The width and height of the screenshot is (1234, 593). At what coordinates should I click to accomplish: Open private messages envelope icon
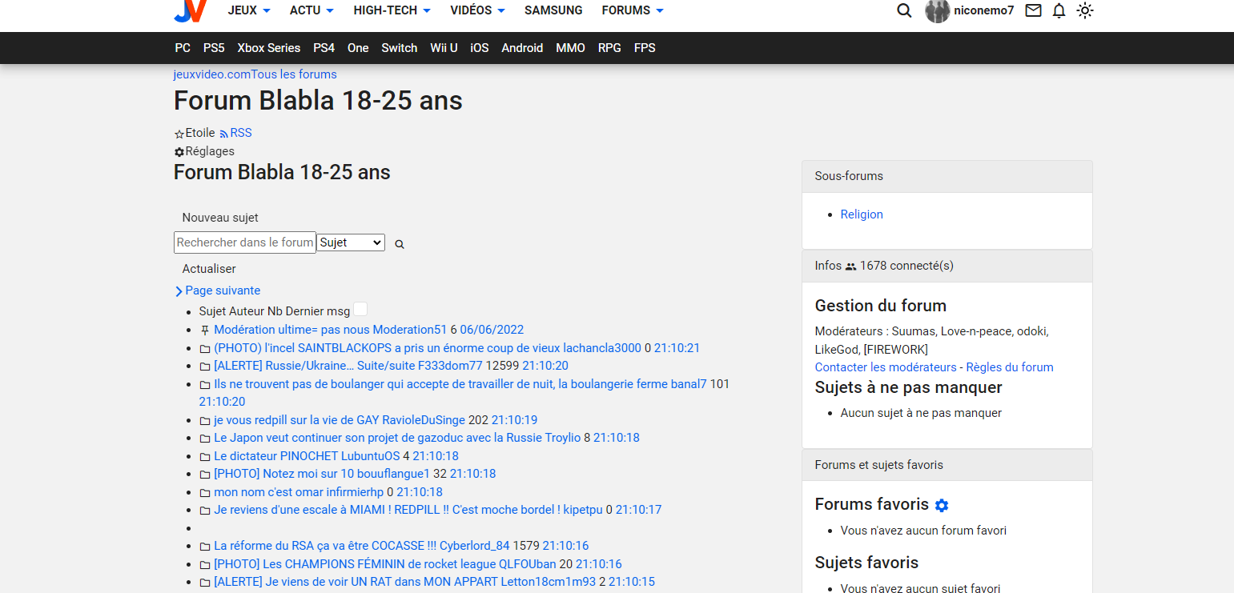(1033, 10)
